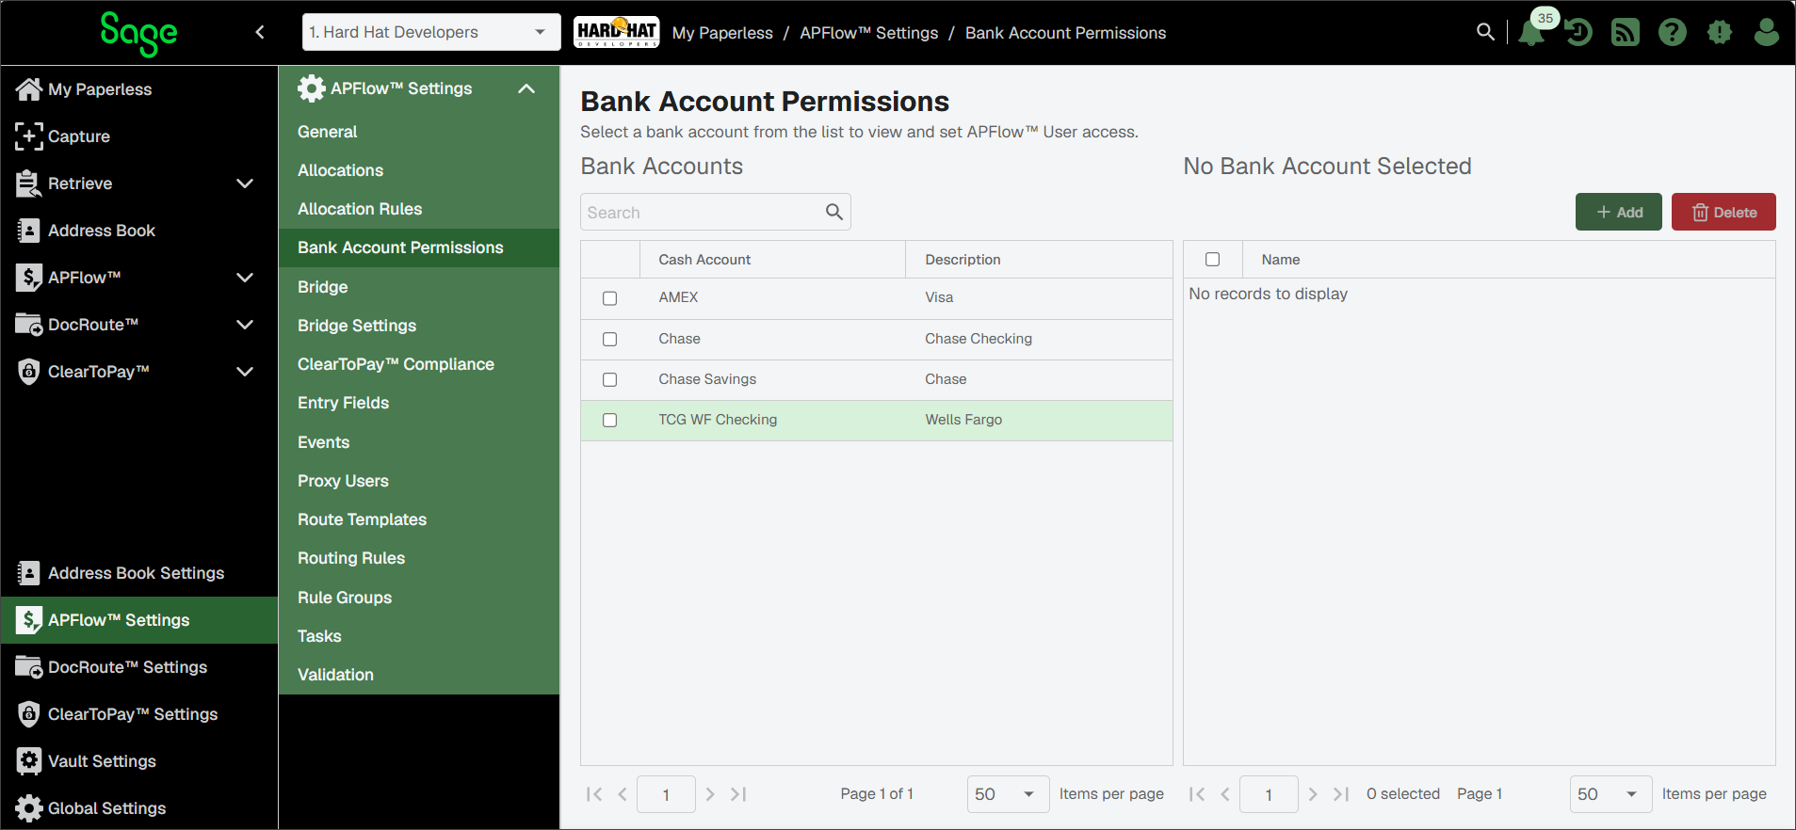Click the My Paperless home icon
Screen dimensions: 1796x830
tap(29, 88)
